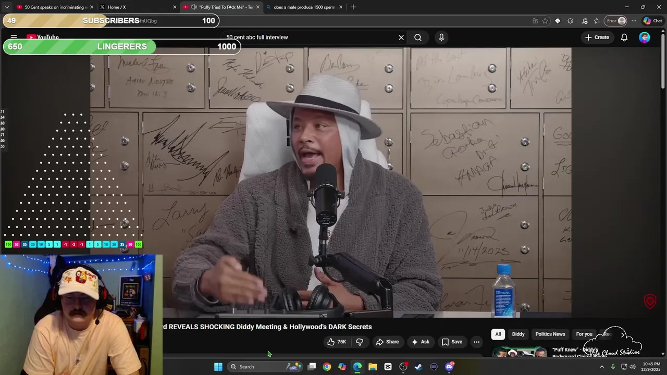The height and width of the screenshot is (375, 667).
Task: Play or pause the video player
Action: coord(331,182)
